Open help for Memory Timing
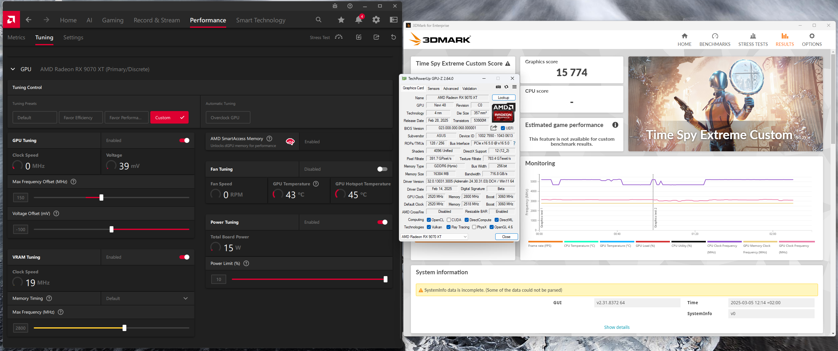838x351 pixels. tap(49, 298)
